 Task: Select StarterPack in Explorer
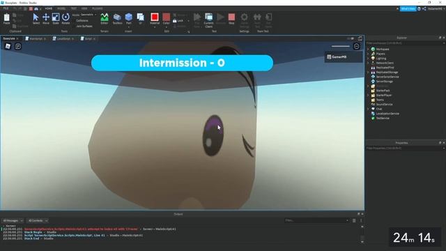pyautogui.click(x=383, y=91)
